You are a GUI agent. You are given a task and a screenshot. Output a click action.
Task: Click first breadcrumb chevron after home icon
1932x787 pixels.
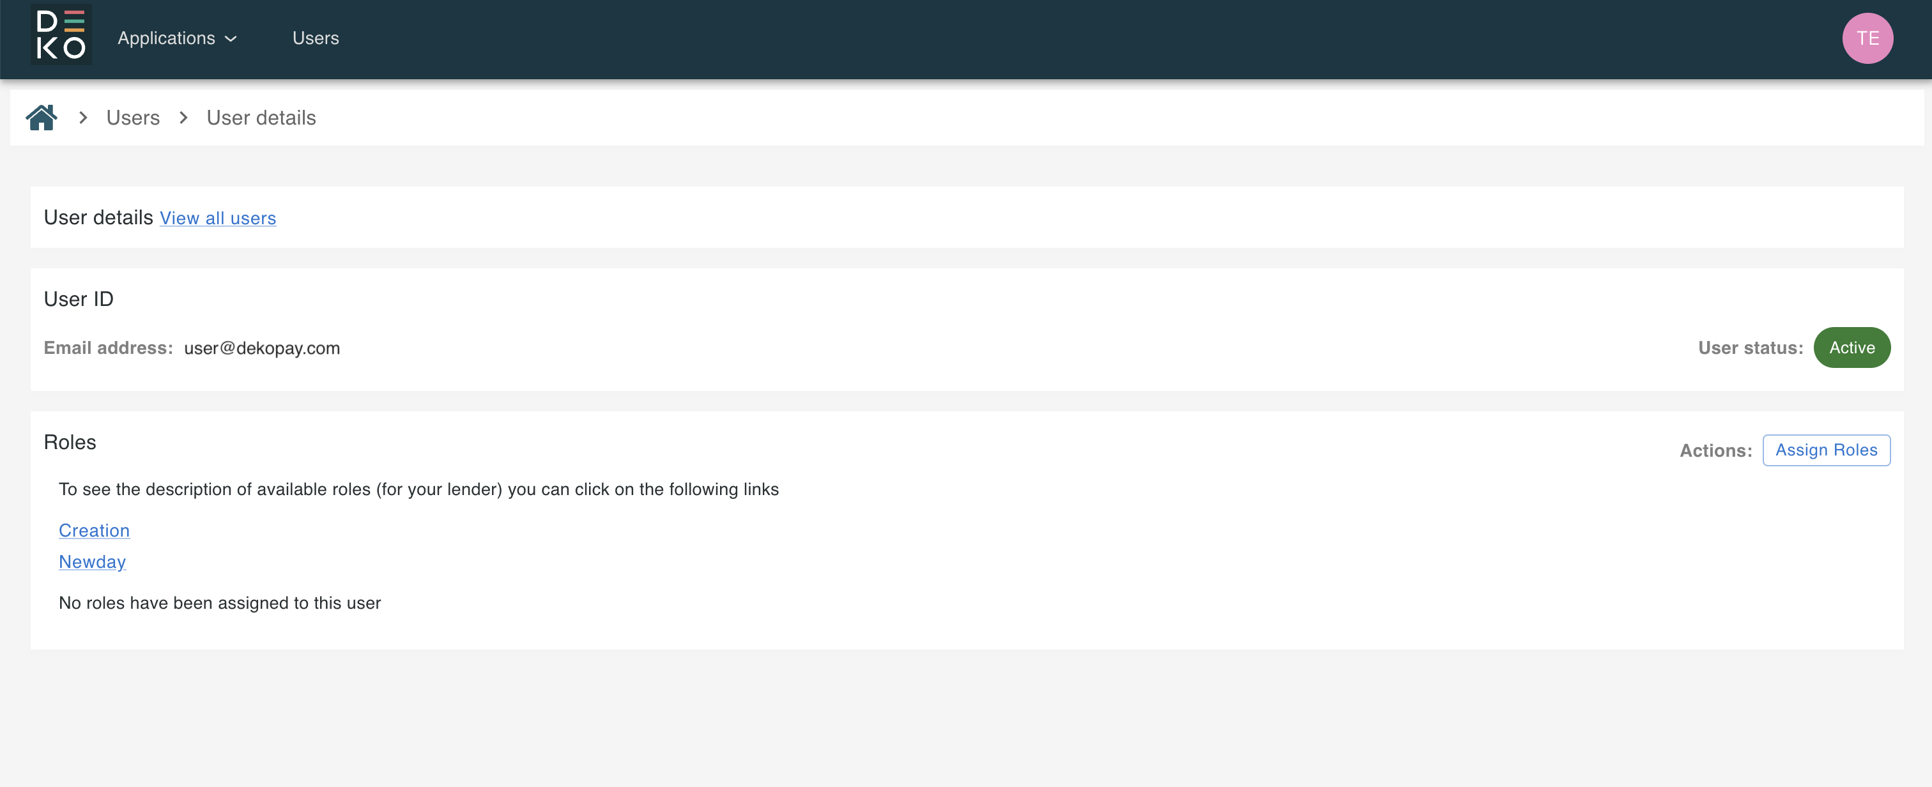pos(83,118)
